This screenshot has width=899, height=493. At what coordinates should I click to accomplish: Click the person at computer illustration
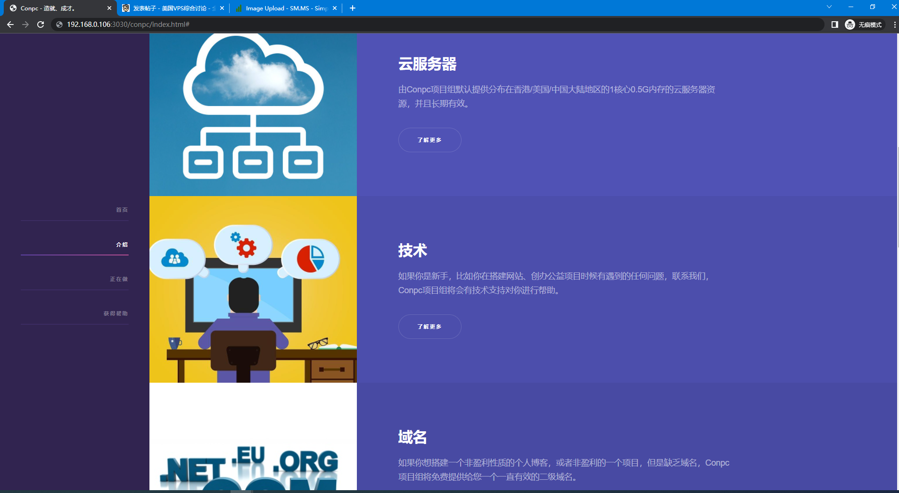(253, 289)
